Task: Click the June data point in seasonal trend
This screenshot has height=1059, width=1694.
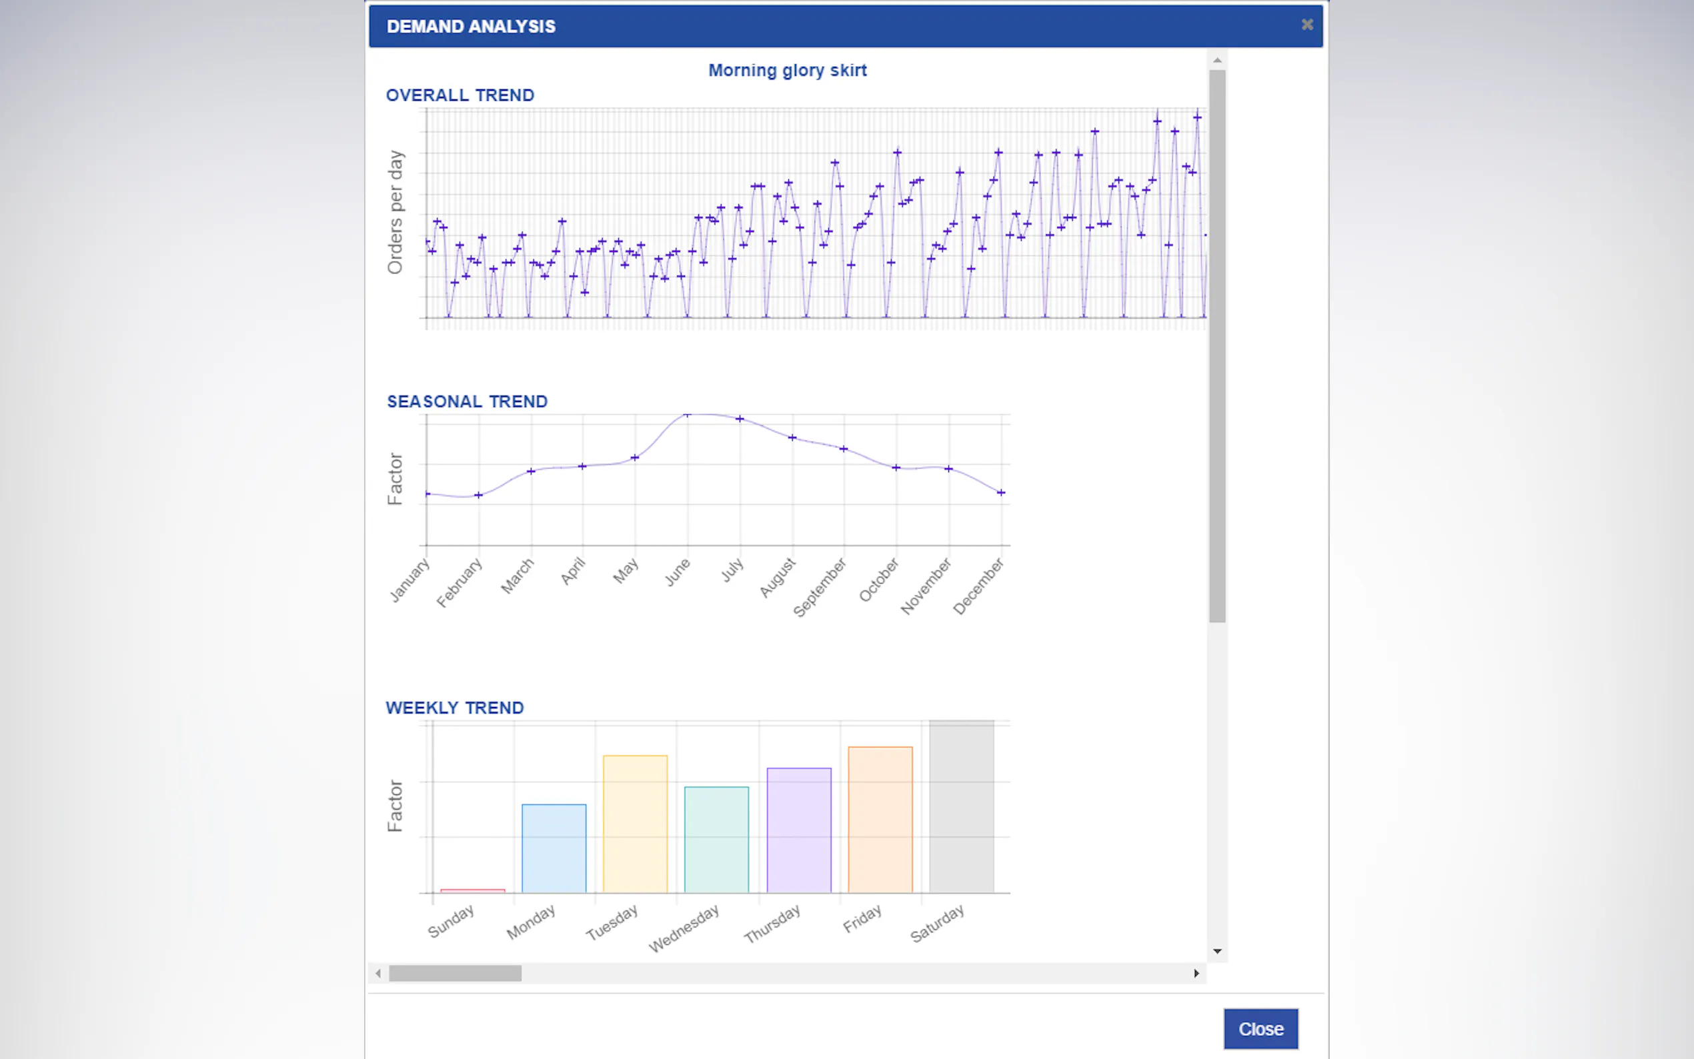Action: pyautogui.click(x=687, y=415)
